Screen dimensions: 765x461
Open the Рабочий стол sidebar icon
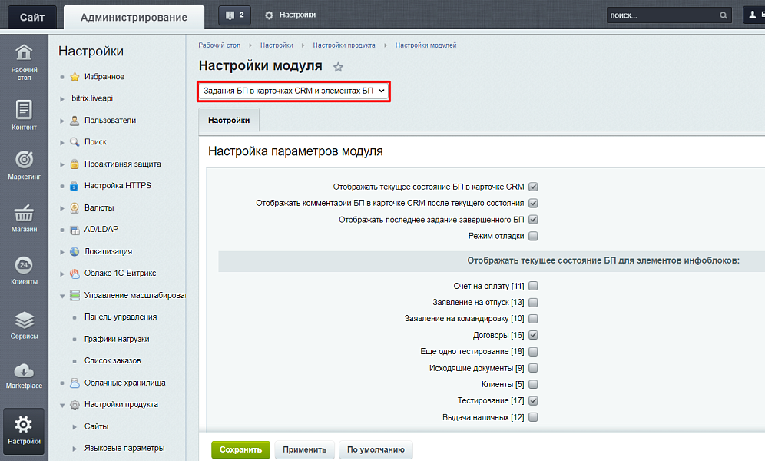tap(24, 61)
